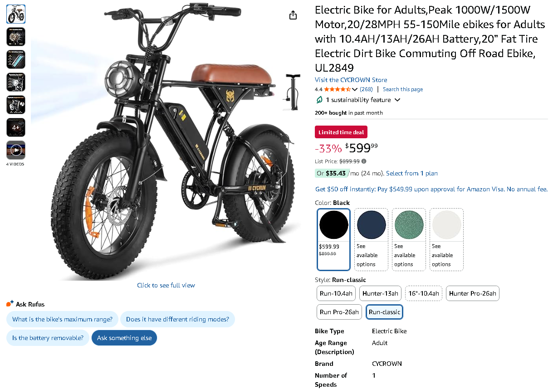
Task: Click the Search this page link
Action: point(403,89)
